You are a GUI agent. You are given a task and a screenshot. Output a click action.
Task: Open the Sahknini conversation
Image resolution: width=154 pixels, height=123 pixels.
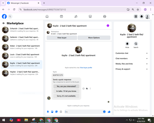(22, 38)
